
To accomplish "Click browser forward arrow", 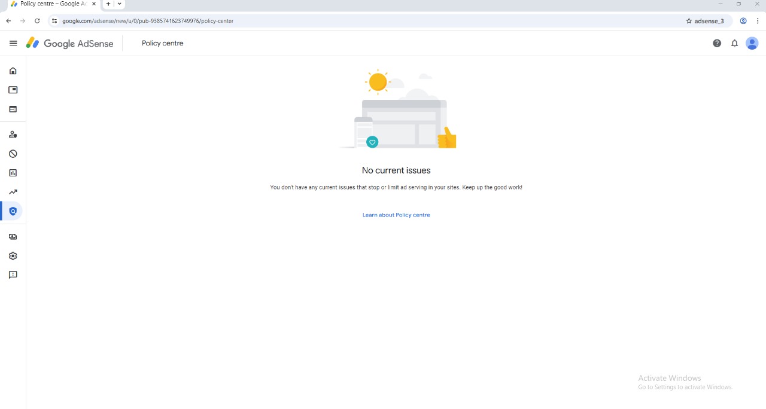I will [x=23, y=21].
